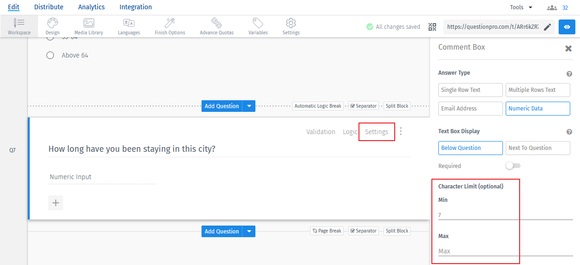Choose Numeric Data answer type

[538, 109]
